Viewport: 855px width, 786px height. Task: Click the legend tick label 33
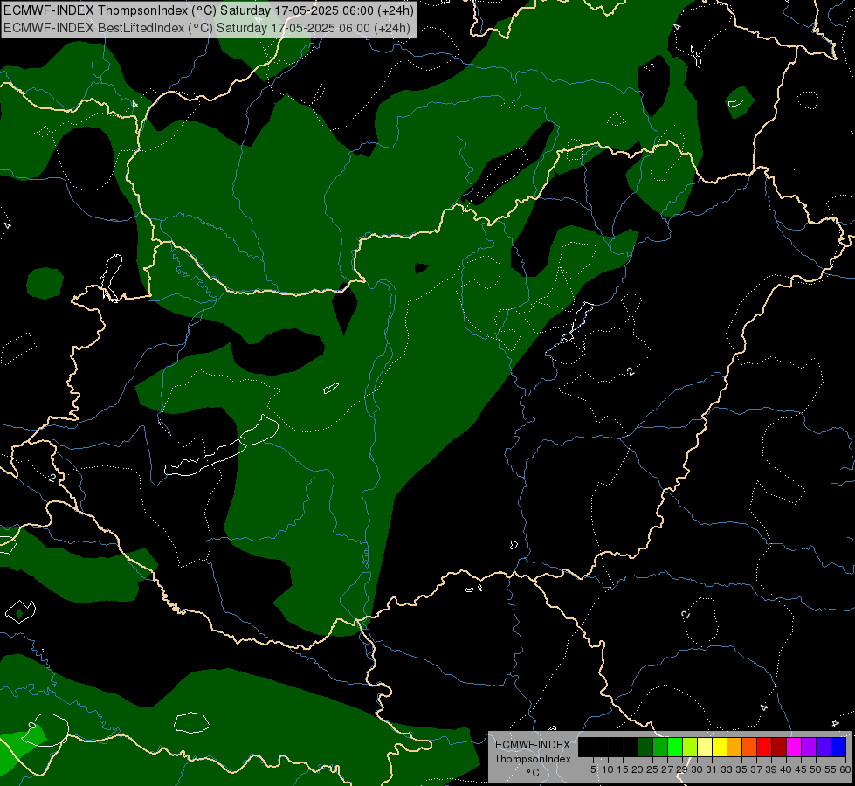727,769
